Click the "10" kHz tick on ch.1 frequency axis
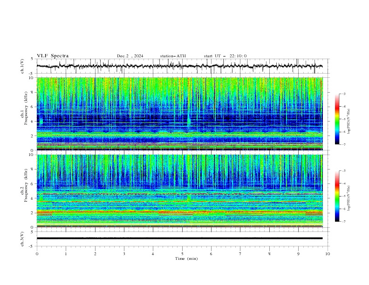The height and width of the screenshot is (285, 369). pyautogui.click(x=32, y=78)
